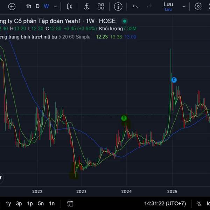Undo the last chart action
Image resolution: width=210 pixels, height=210 pixels.
coord(135,6)
